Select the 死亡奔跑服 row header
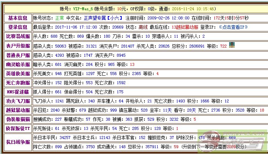This screenshot has height=154, width=268. [18, 83]
